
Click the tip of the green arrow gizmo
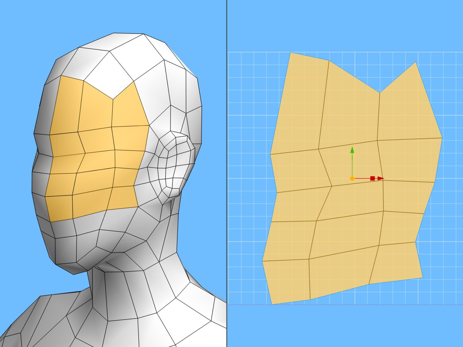point(352,148)
